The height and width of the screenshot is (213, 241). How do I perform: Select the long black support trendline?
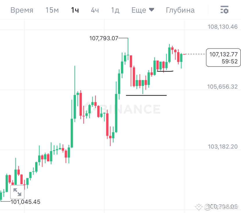pos(146,95)
